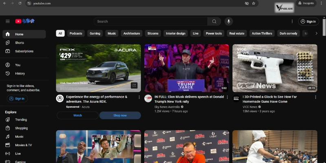Open Sky News Australia channel avatar
326x163 pixels.
point(148,98)
